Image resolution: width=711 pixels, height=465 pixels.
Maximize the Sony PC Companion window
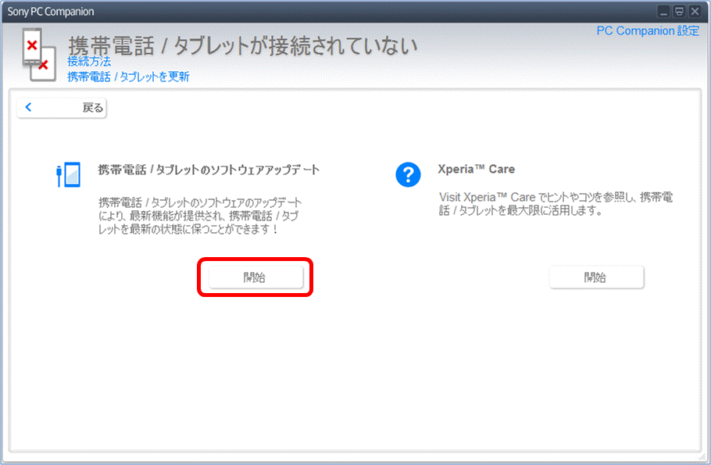click(x=679, y=12)
